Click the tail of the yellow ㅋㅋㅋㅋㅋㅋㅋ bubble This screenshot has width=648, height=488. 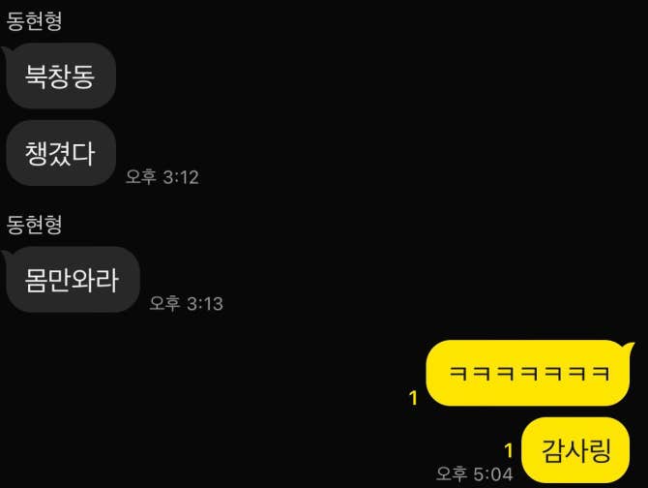pos(630,347)
